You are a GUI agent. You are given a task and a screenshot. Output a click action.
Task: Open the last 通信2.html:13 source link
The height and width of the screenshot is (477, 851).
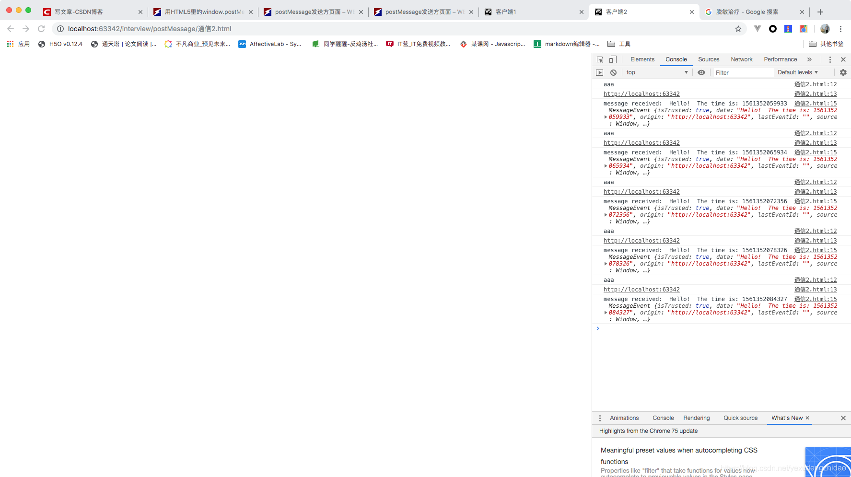816,290
